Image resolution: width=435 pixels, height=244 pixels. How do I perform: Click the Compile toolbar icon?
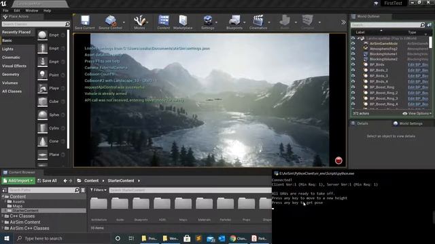[307, 22]
